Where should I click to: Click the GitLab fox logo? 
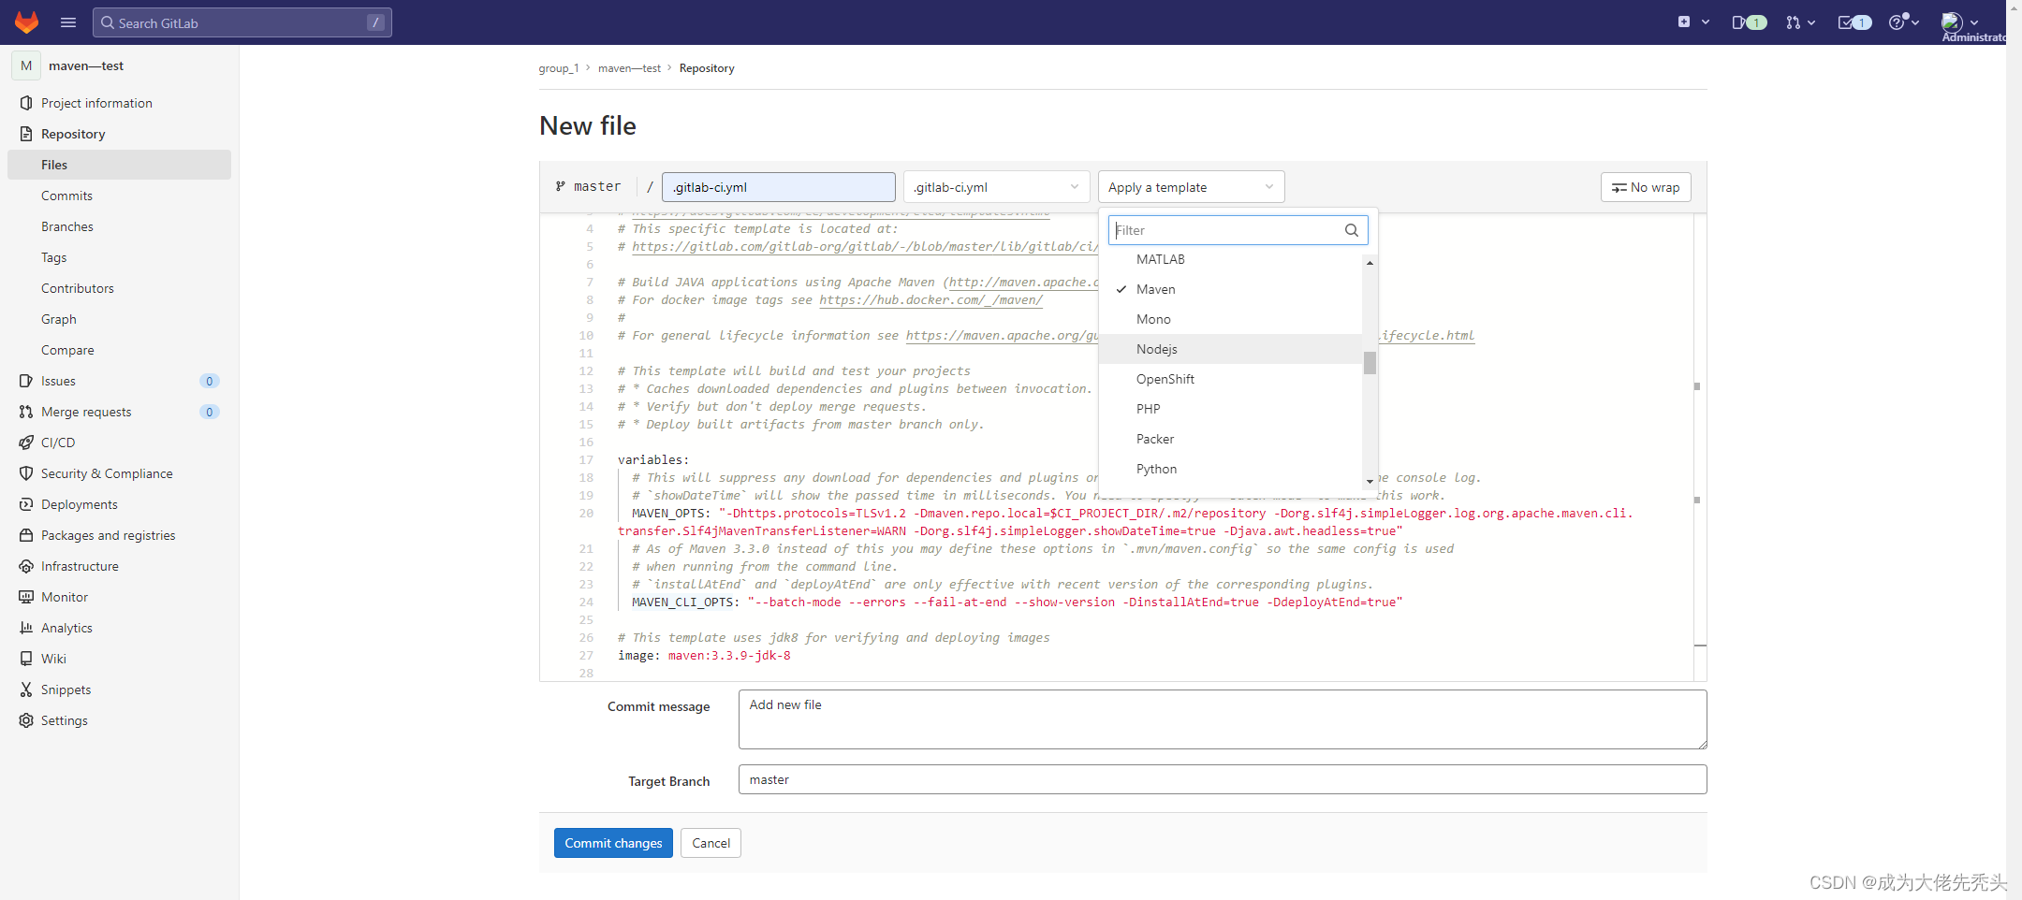[27, 22]
